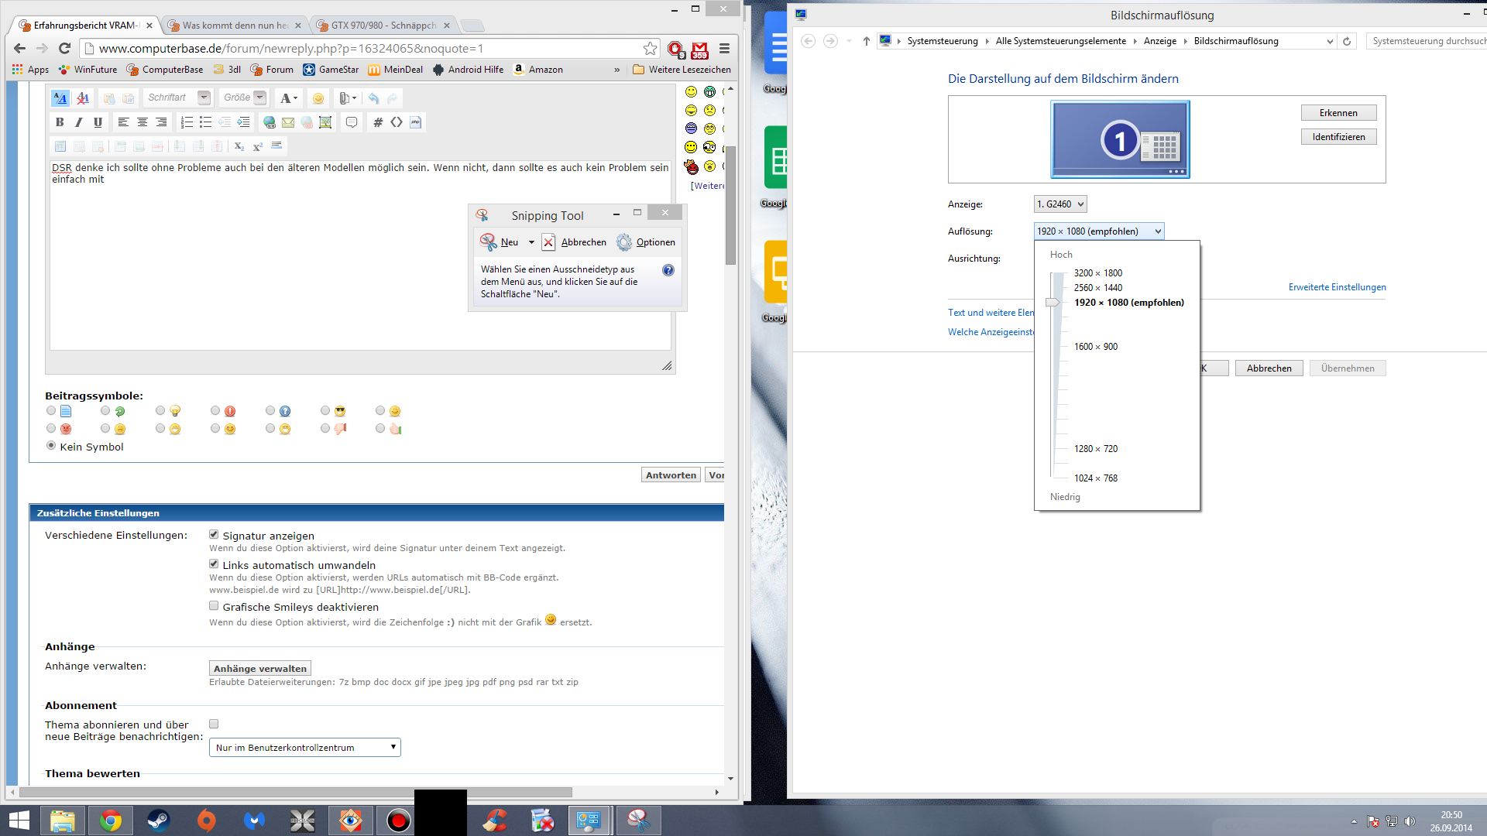
Task: Open the Steam taskbar icon
Action: [159, 821]
